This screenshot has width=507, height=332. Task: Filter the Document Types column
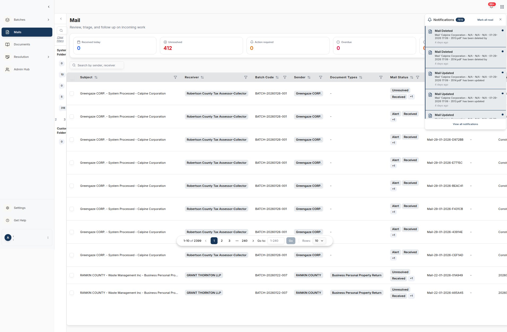pyautogui.click(x=381, y=77)
